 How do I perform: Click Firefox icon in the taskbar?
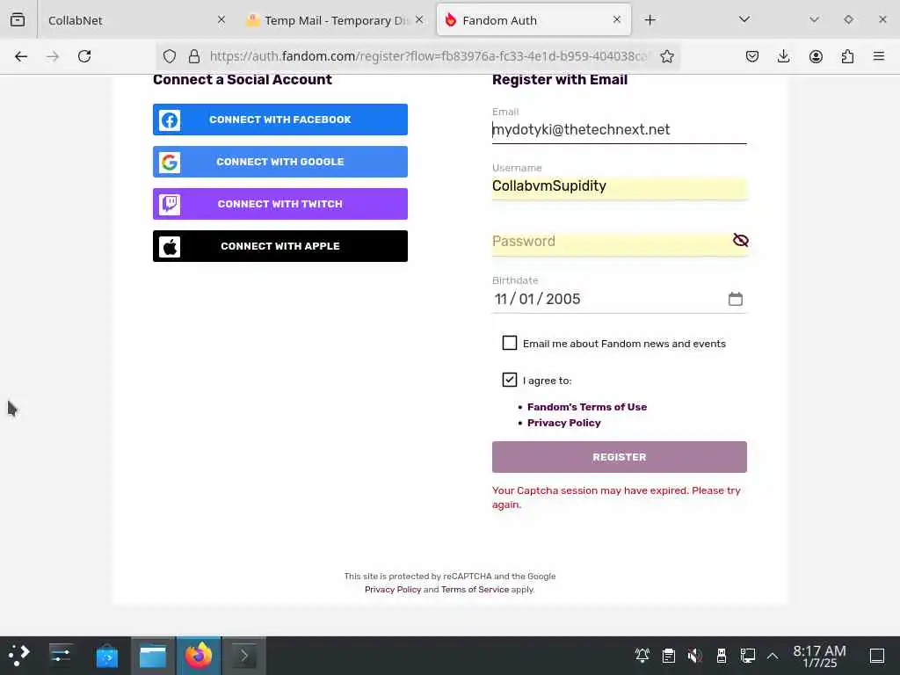pyautogui.click(x=199, y=656)
